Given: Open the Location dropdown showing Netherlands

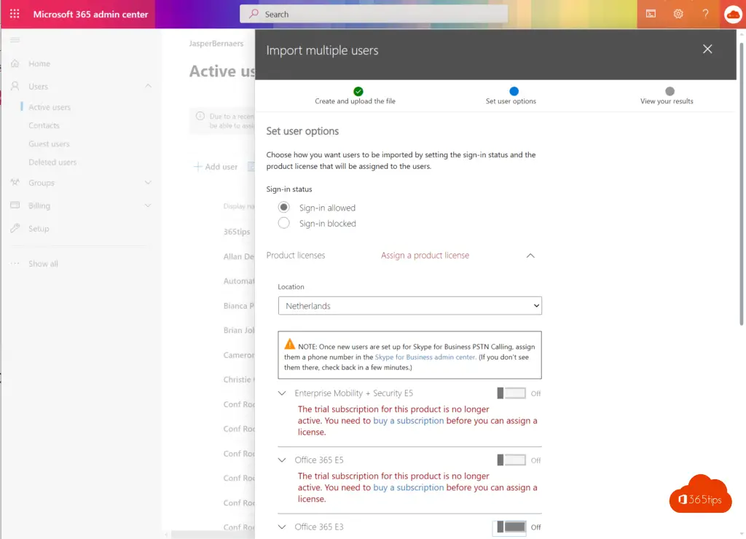Looking at the screenshot, I should point(409,306).
